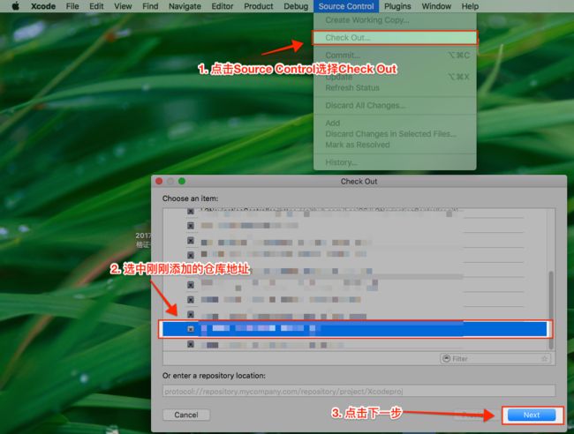This screenshot has height=434, width=574.
Task: Select the last repository row below highlighted
Action: pyautogui.click(x=355, y=344)
